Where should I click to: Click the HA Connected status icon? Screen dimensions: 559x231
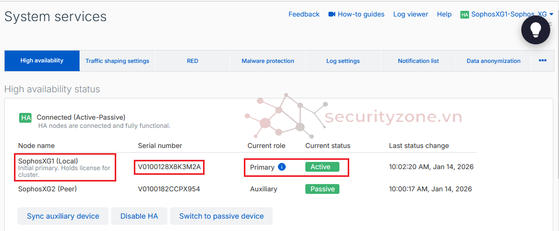[26, 118]
